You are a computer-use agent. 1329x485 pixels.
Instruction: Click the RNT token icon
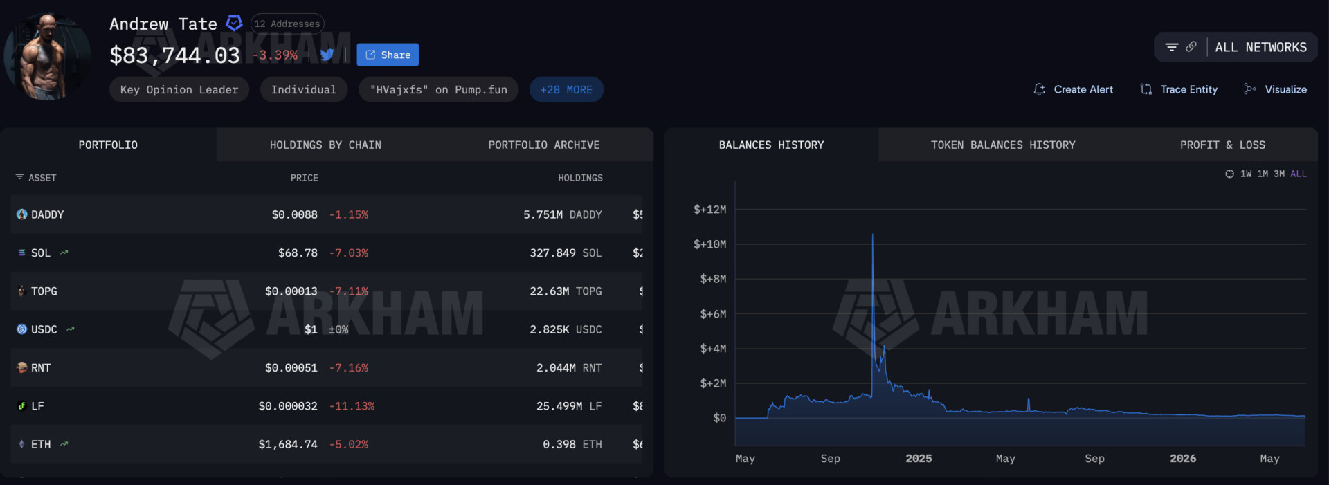(21, 367)
